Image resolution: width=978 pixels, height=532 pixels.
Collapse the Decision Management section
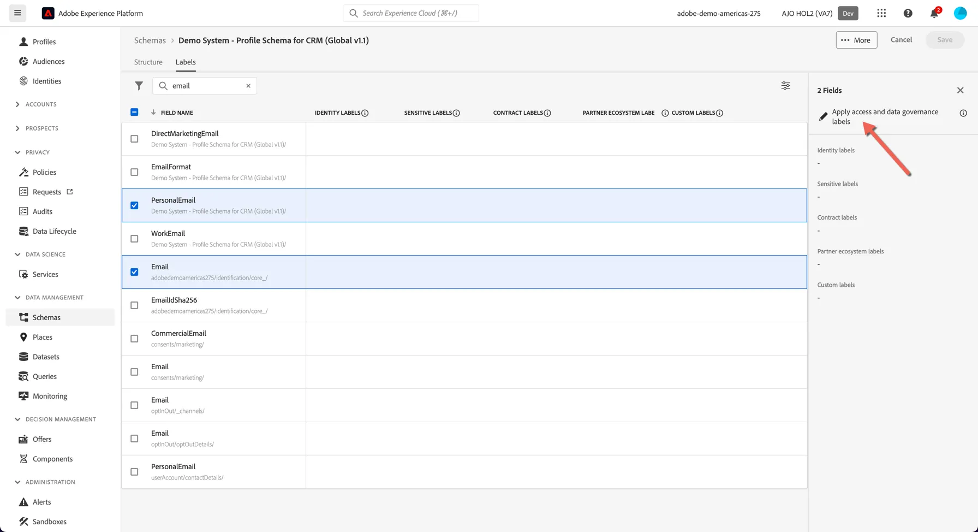point(17,419)
